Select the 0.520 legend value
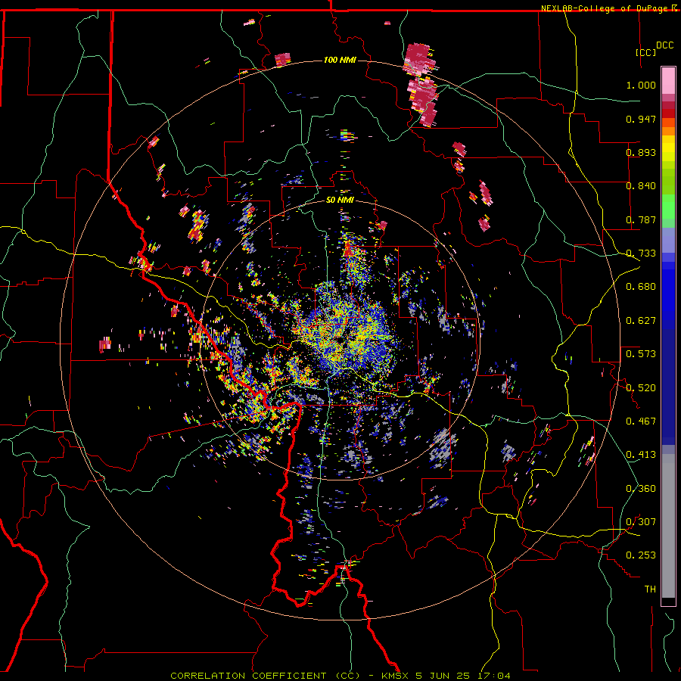Screen dimensions: 681x681 [641, 387]
